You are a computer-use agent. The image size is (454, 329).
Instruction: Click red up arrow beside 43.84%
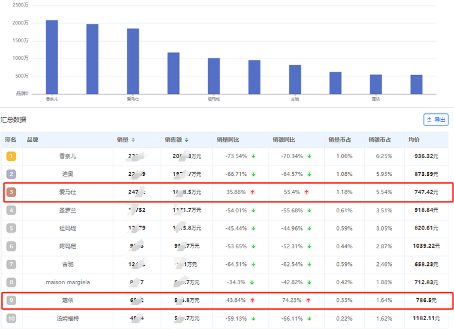pos(252,301)
